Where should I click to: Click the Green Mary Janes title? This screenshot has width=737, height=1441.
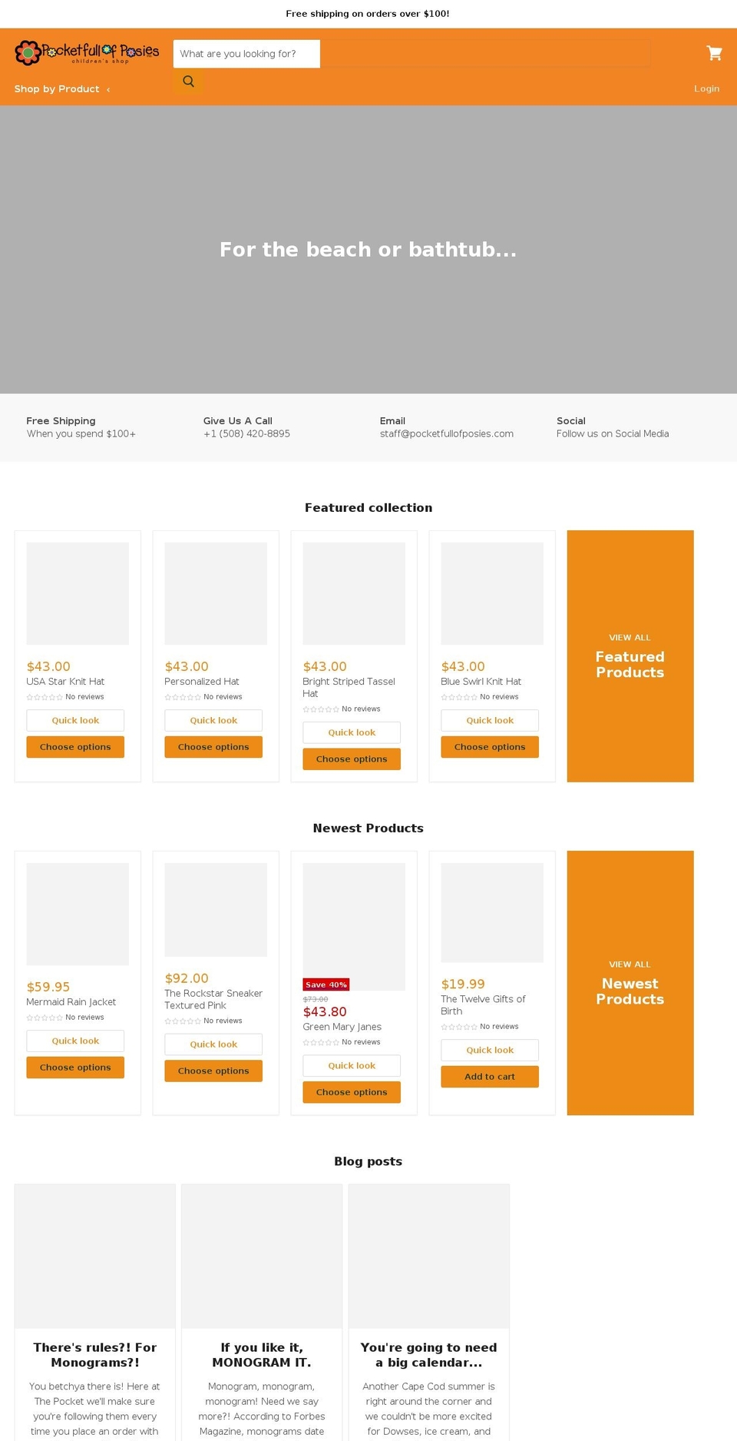click(x=342, y=1027)
